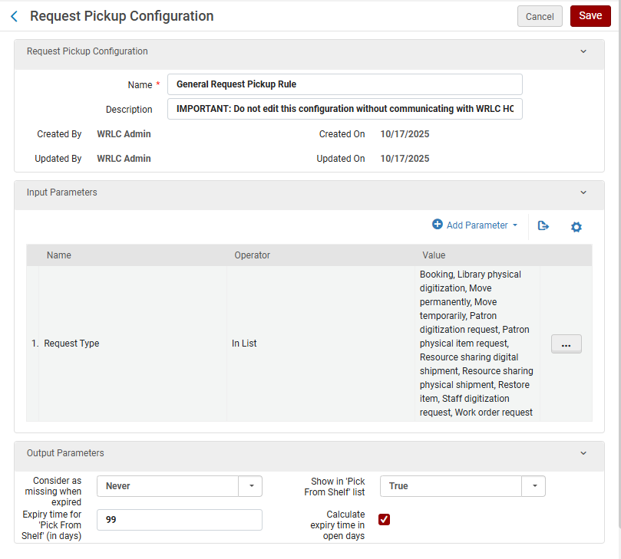Click the export list icon
Viewport: 621px width, 559px height.
pyautogui.click(x=543, y=225)
